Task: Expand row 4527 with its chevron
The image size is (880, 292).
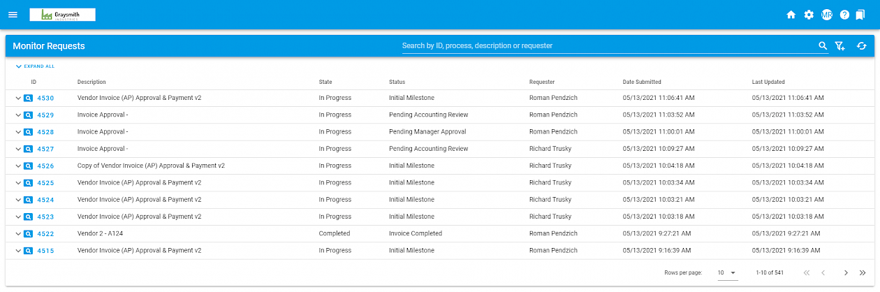Action: point(18,149)
